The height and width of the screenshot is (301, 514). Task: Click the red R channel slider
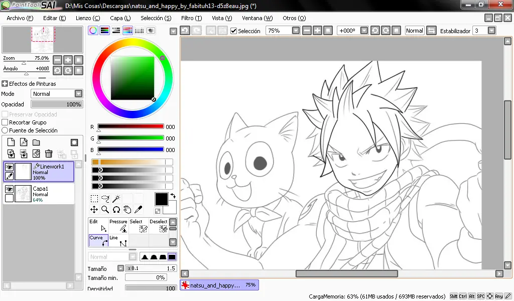point(131,126)
